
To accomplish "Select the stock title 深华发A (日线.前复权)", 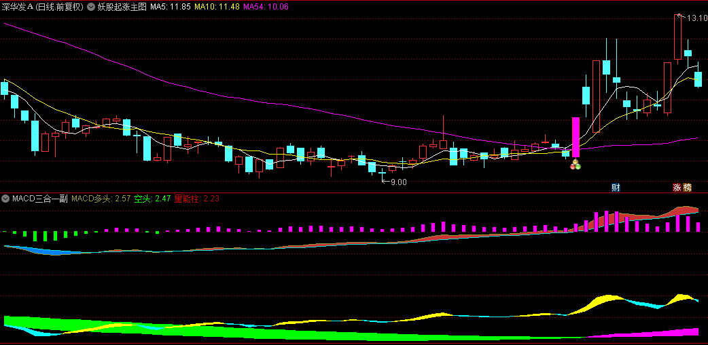I will (x=43, y=7).
